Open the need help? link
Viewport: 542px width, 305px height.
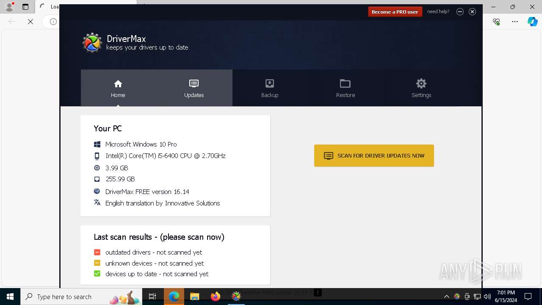click(x=438, y=11)
